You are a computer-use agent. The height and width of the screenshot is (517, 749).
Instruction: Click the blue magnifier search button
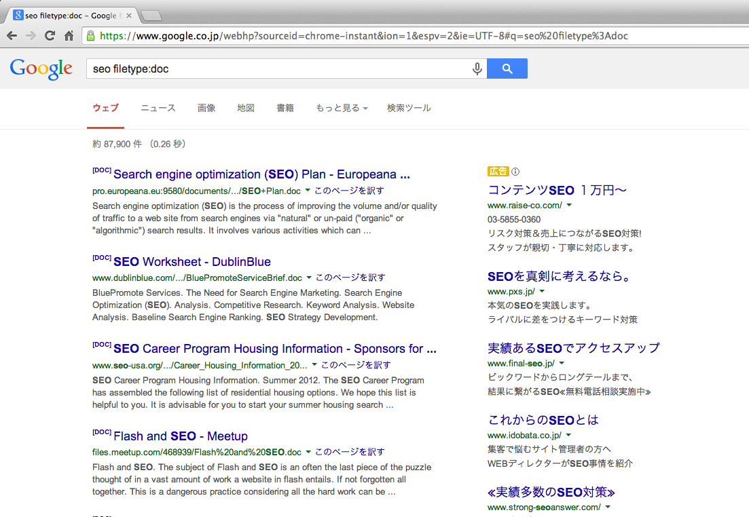click(507, 69)
